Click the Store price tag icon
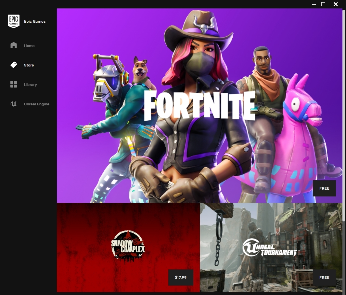The height and width of the screenshot is (295, 346). (13, 65)
